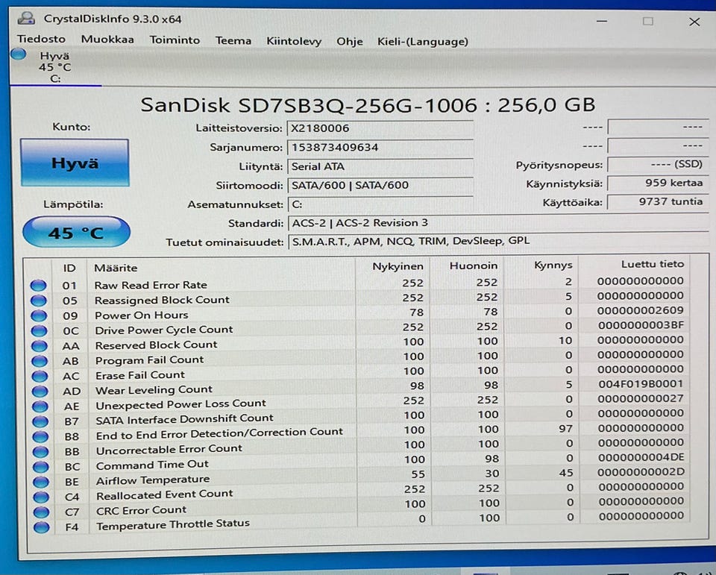This screenshot has height=575, width=716.
Task: Click status orb for Raw Read Error Rate
Action: 38,286
